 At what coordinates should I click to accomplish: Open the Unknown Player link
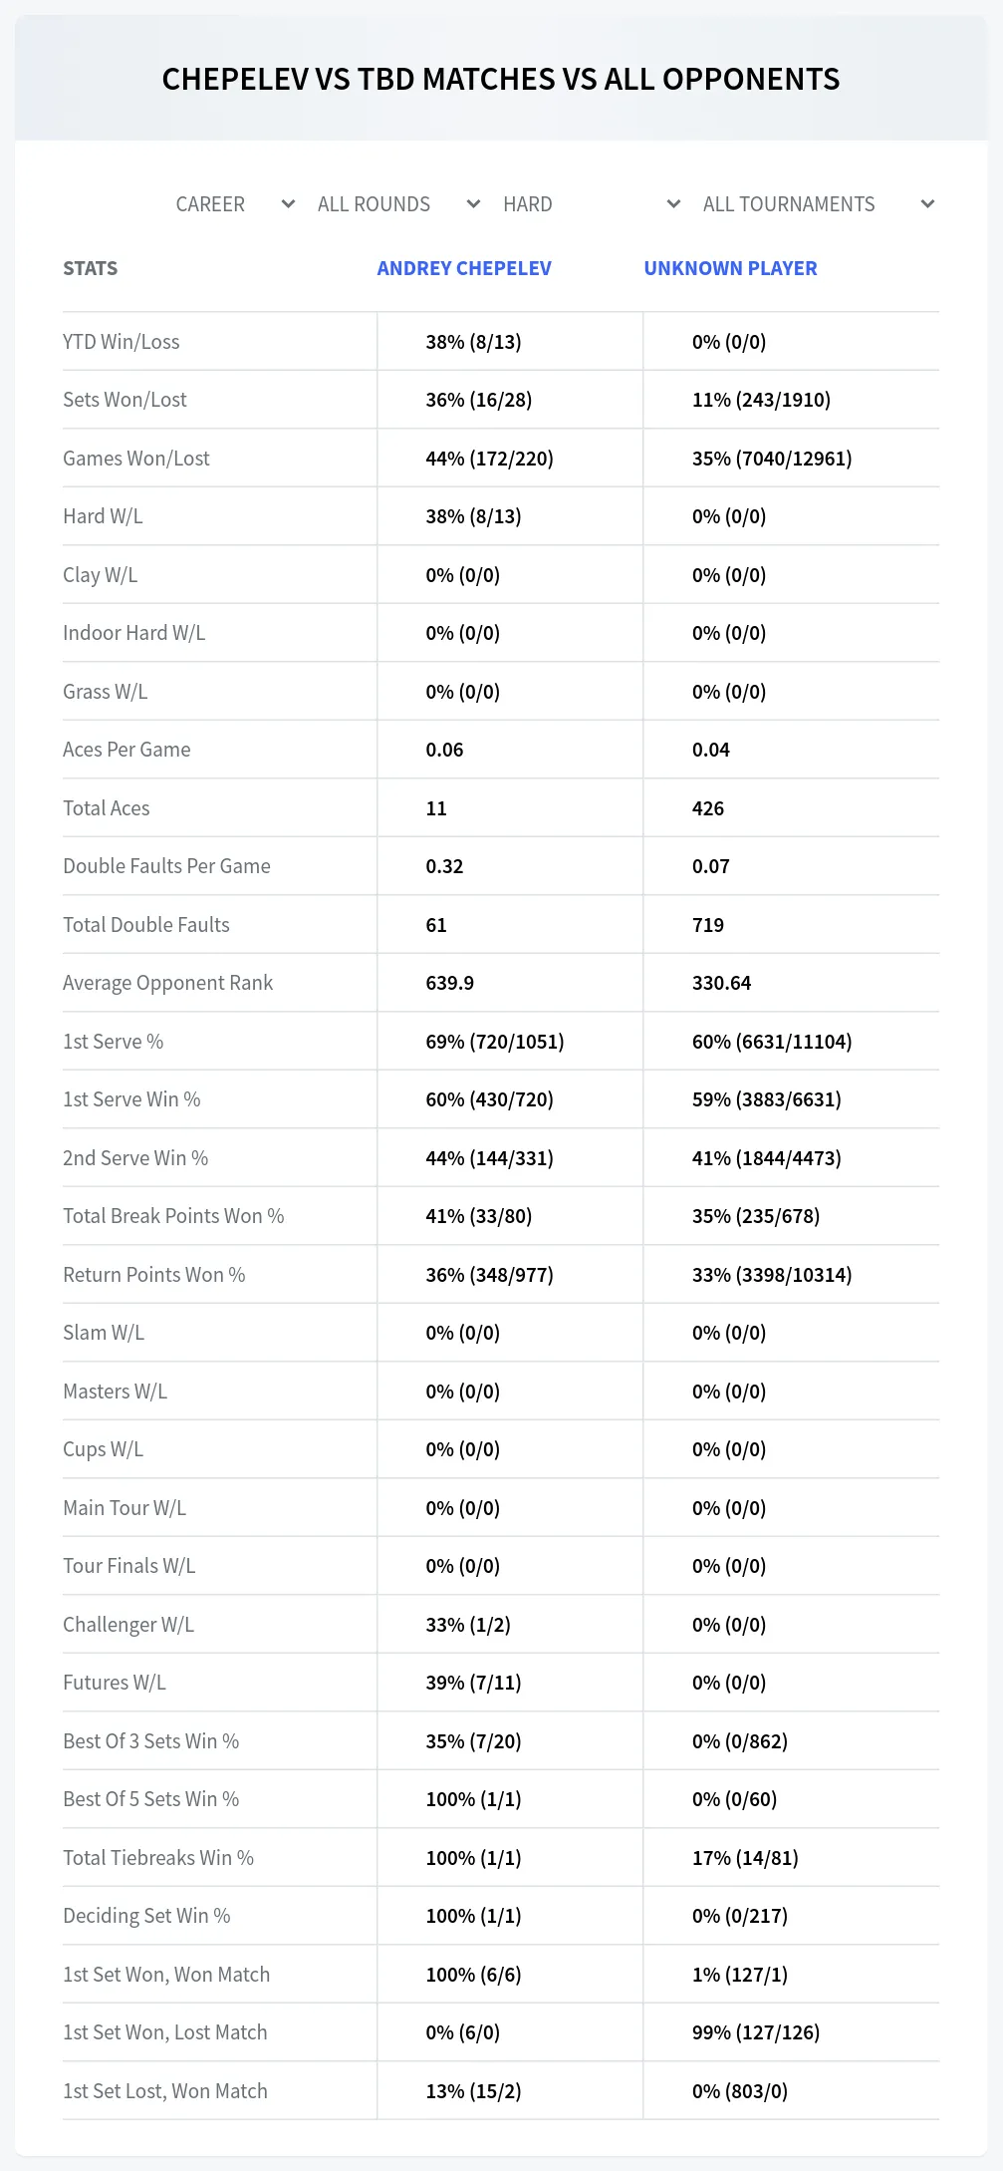(x=730, y=268)
